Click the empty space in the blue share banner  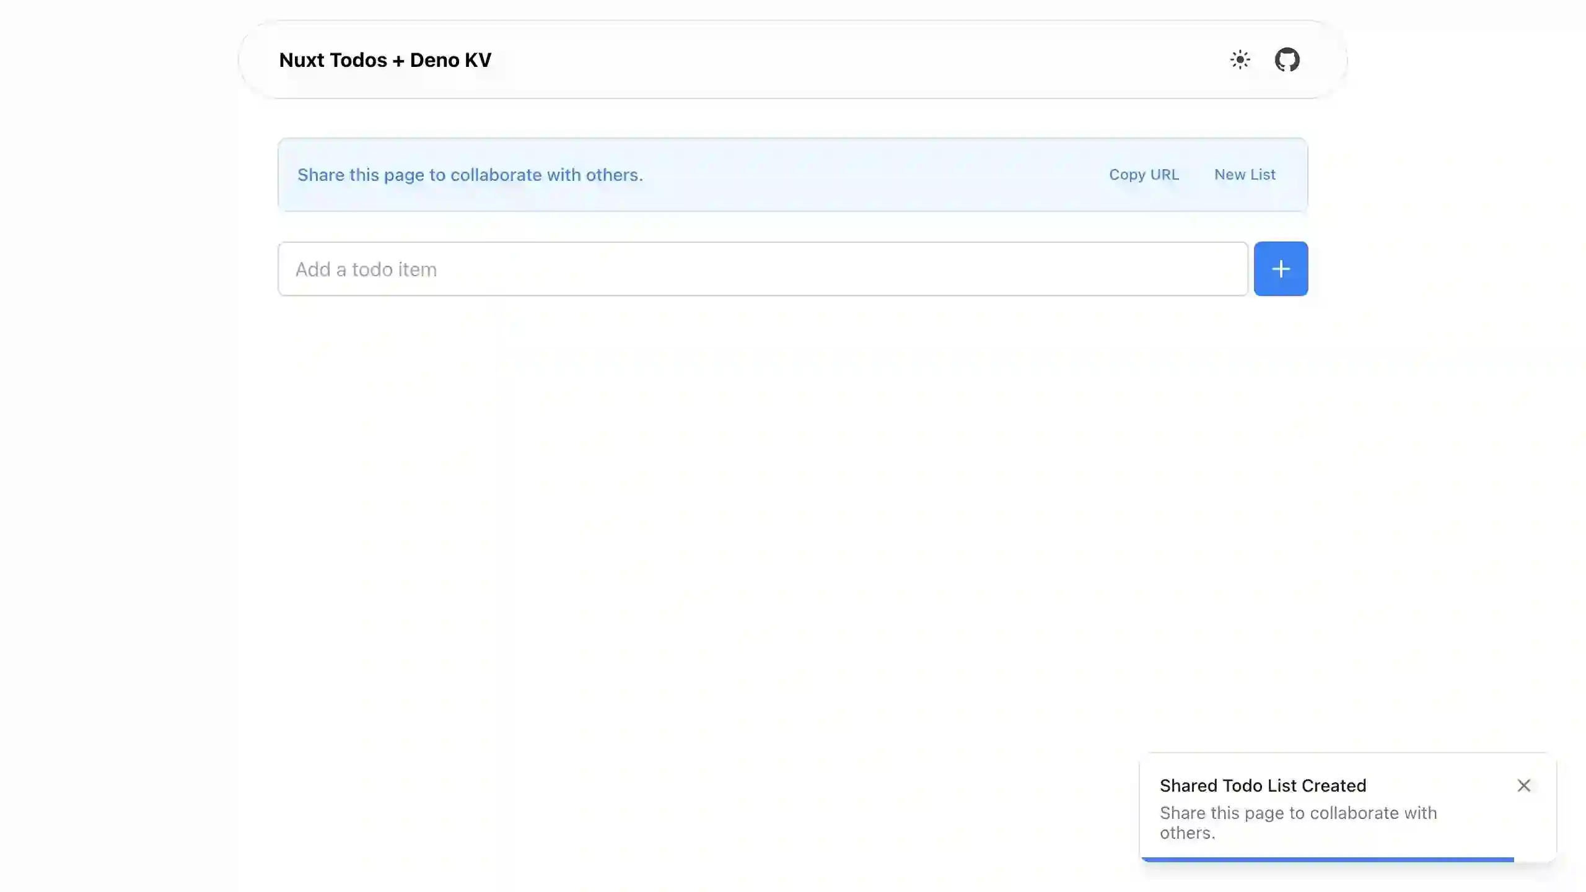coord(867,175)
